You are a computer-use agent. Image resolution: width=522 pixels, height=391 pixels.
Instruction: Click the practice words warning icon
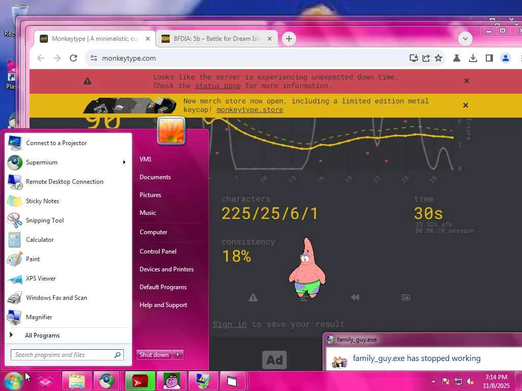click(253, 297)
